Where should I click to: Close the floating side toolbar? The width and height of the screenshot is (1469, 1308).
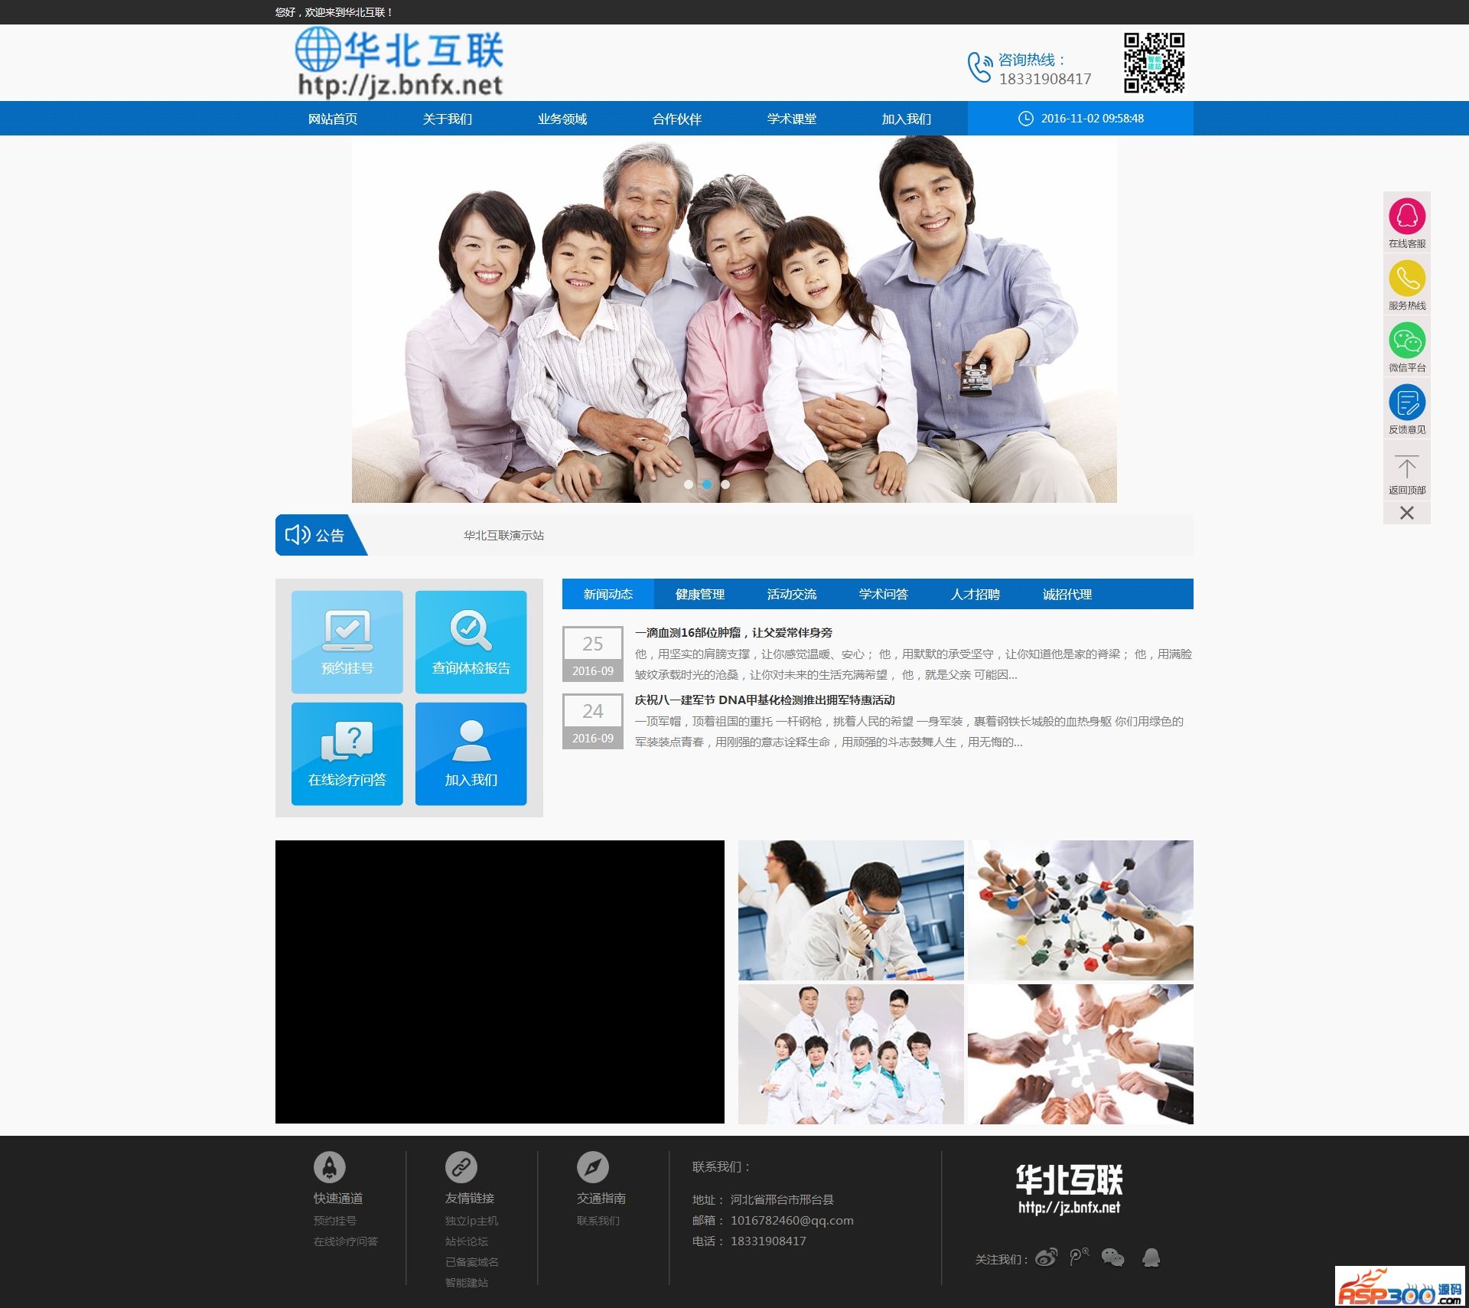point(1406,513)
